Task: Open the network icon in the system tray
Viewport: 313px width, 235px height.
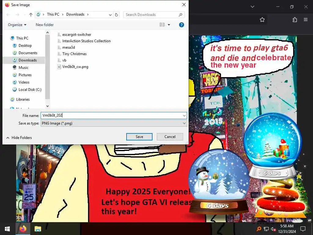Action: click(266, 229)
